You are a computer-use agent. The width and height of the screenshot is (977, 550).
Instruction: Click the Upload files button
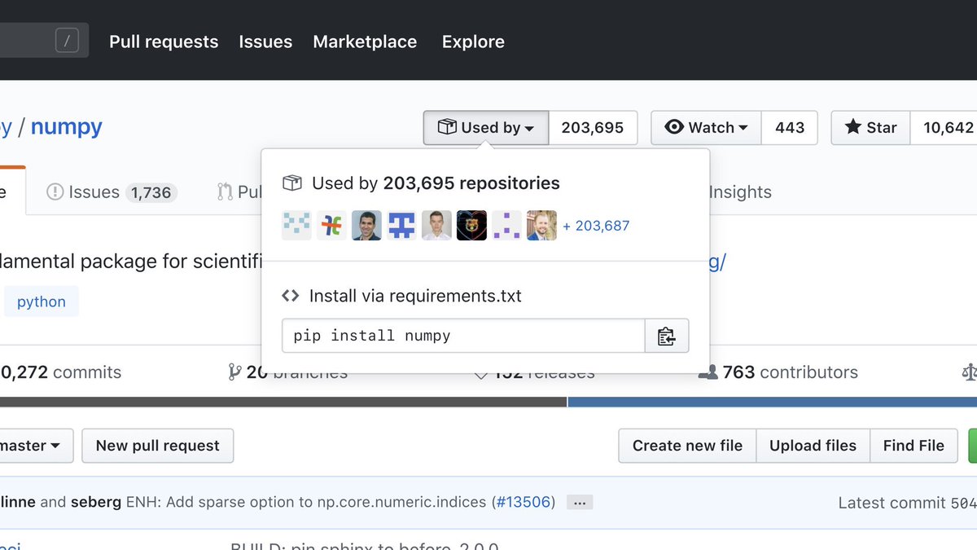click(813, 446)
